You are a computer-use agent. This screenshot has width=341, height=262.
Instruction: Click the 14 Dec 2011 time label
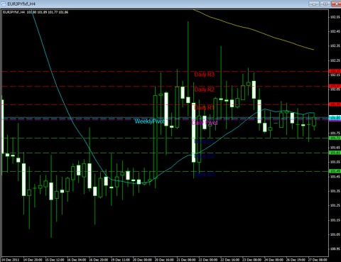11,260
